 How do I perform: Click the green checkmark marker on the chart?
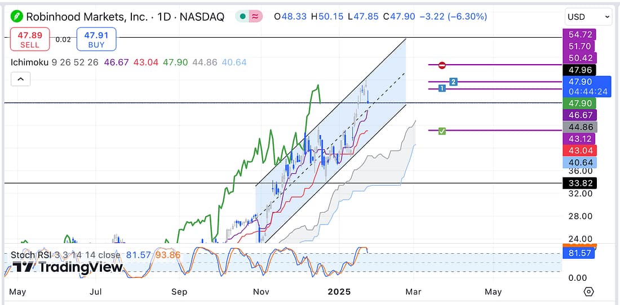coord(442,131)
